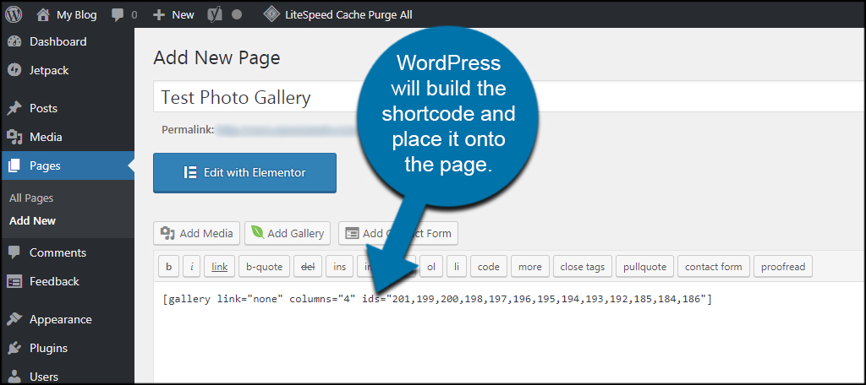Open the Yoast SEO admin bar icon
The image size is (866, 385).
click(x=214, y=15)
